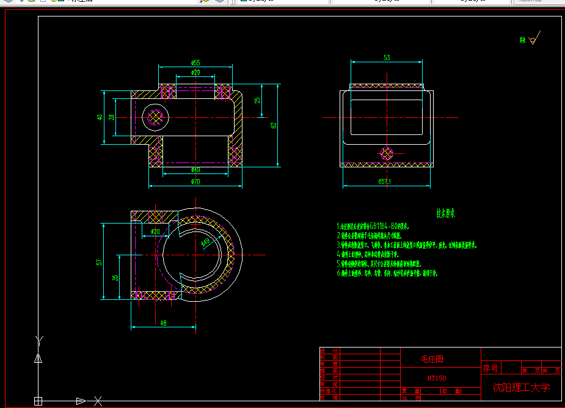The height and width of the screenshot is (408, 565).
Task: Click the ø70 dimension text
Action: point(195,181)
